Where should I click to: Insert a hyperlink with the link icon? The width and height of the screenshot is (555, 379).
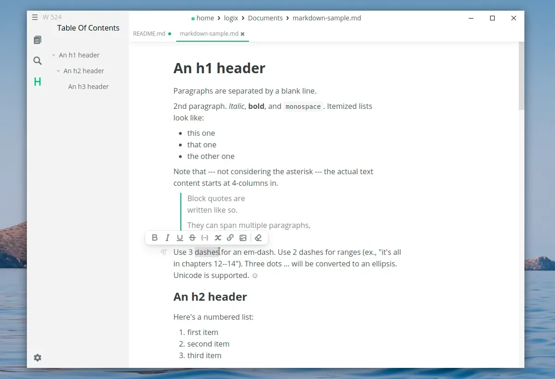[230, 237]
